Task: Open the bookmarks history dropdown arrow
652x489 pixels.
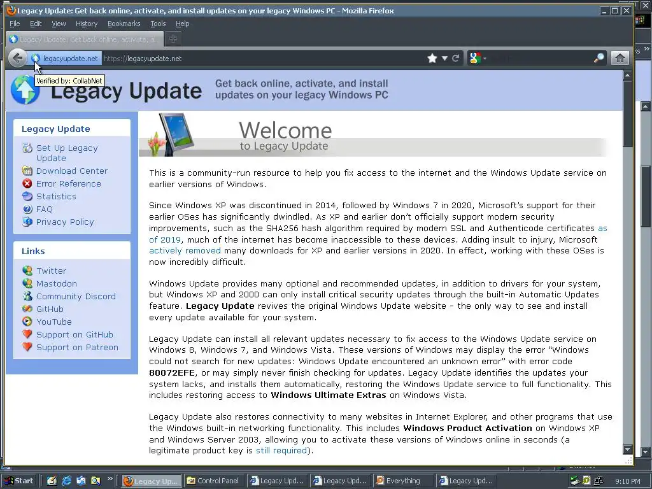Action: tap(444, 58)
